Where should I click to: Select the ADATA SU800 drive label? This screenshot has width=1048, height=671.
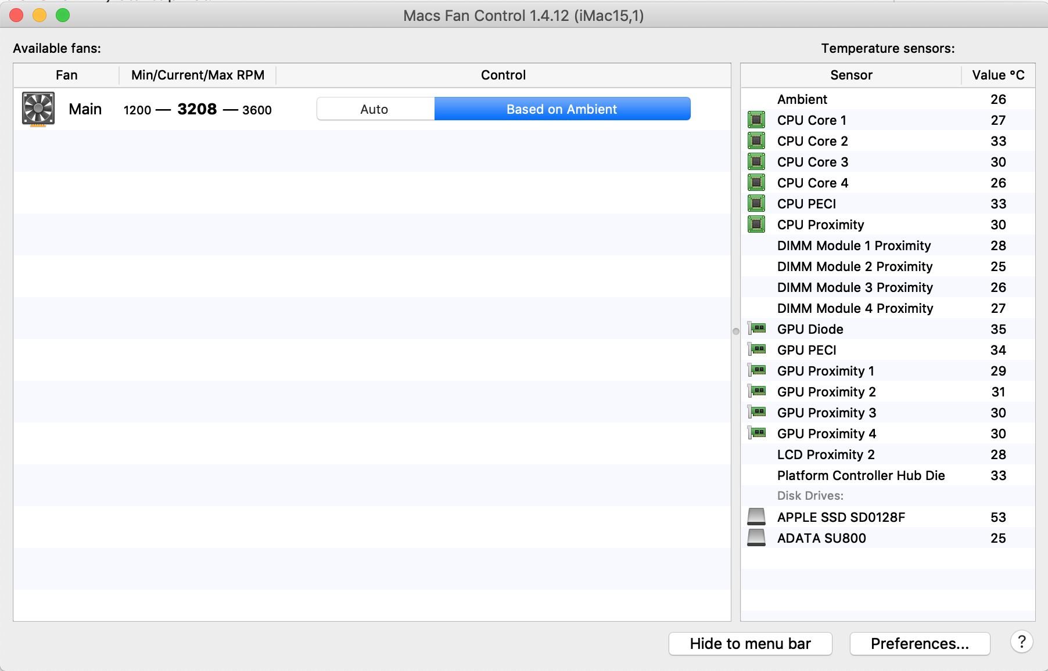(x=821, y=538)
